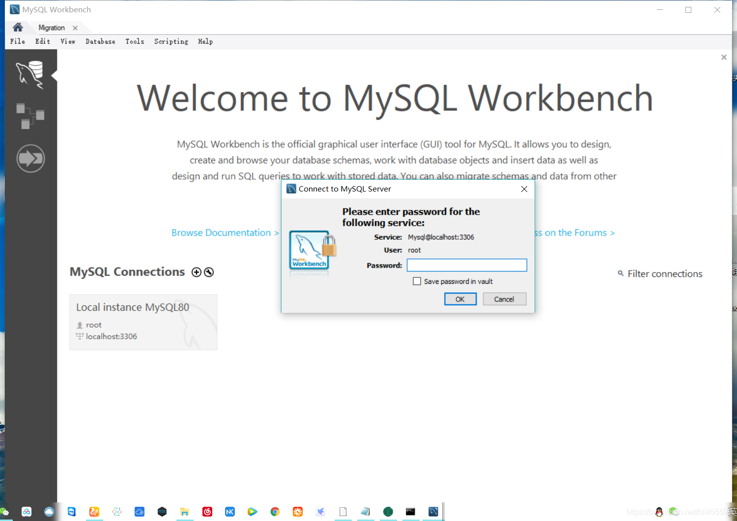The height and width of the screenshot is (521, 737).
Task: Click the 'Mysql@localhost:3306' service value
Action: point(441,237)
